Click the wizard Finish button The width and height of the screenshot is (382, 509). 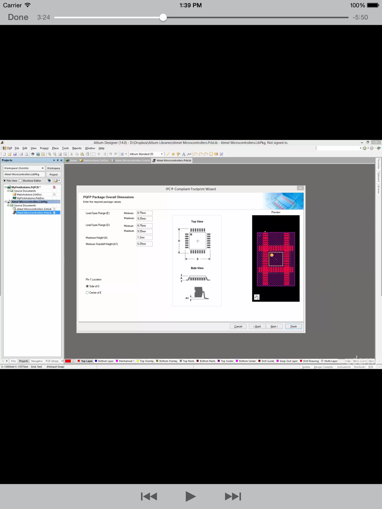[x=293, y=327]
